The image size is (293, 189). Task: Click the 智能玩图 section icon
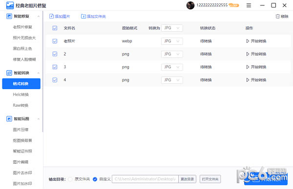9,119
